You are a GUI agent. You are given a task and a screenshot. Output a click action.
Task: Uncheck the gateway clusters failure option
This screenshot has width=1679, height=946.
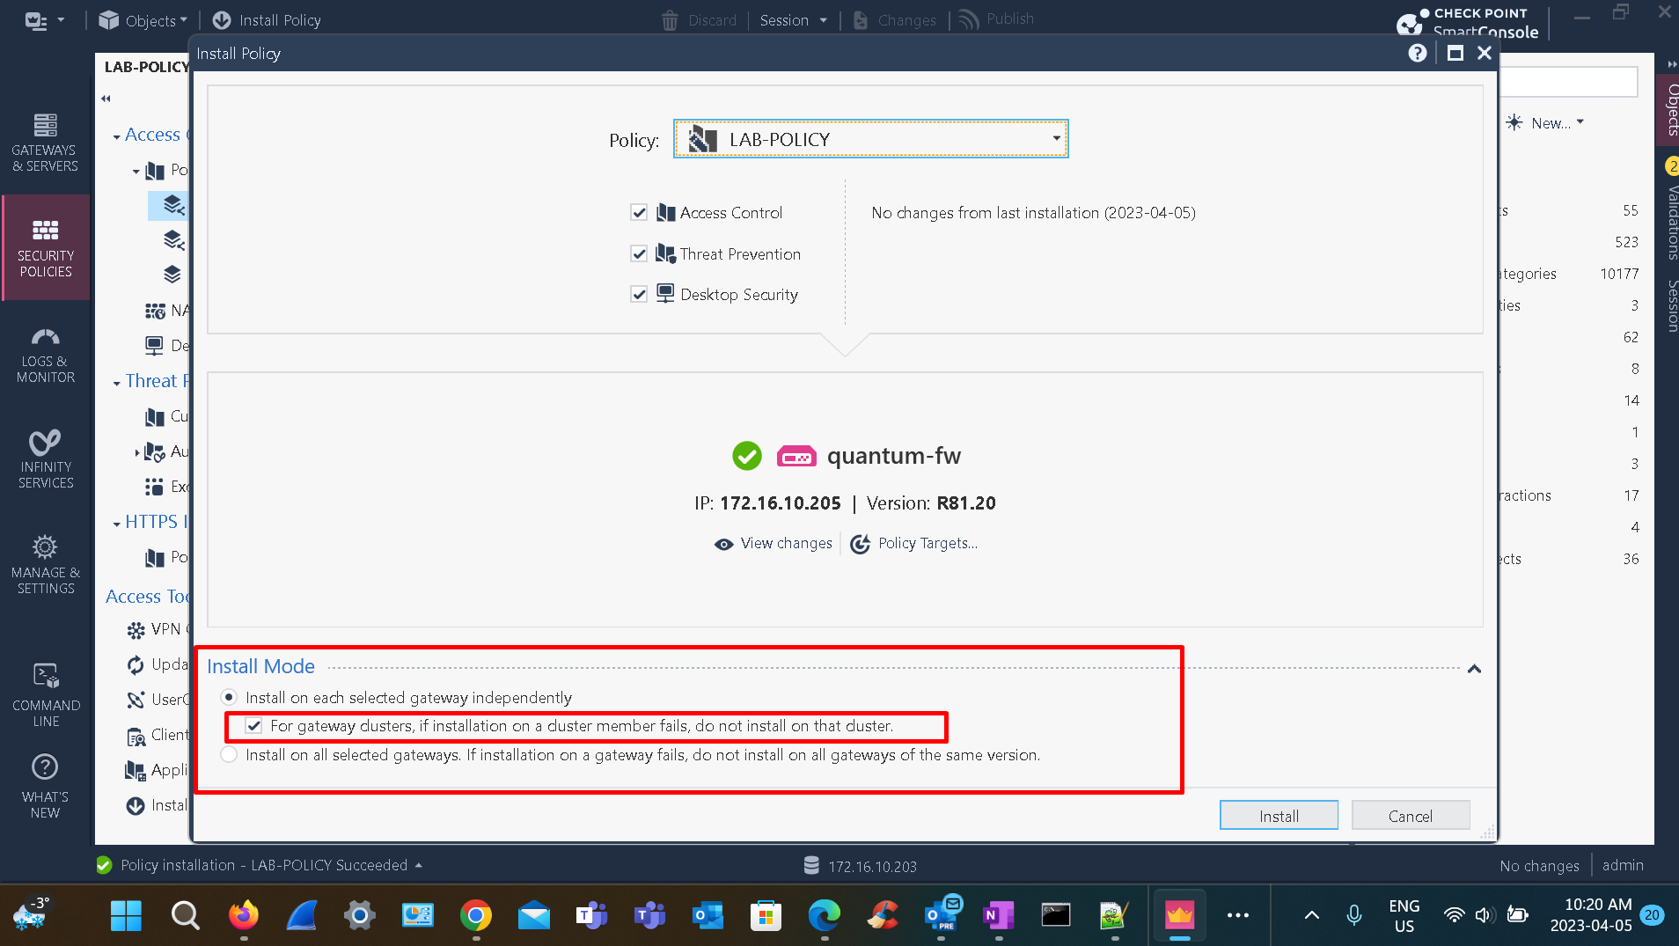254,726
